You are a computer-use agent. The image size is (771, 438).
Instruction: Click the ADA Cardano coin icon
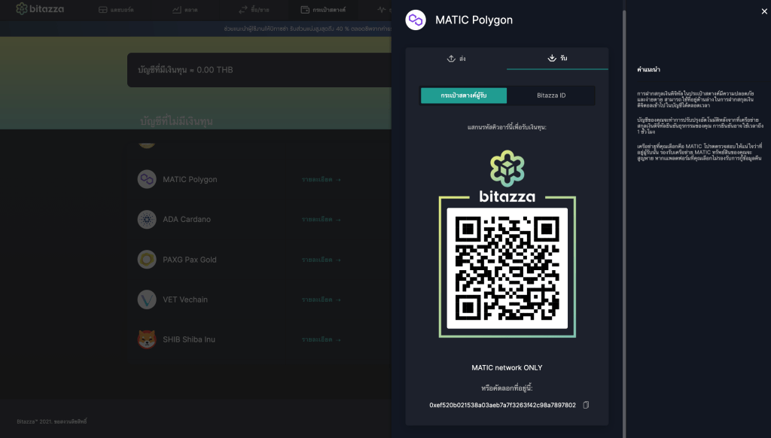pyautogui.click(x=147, y=220)
